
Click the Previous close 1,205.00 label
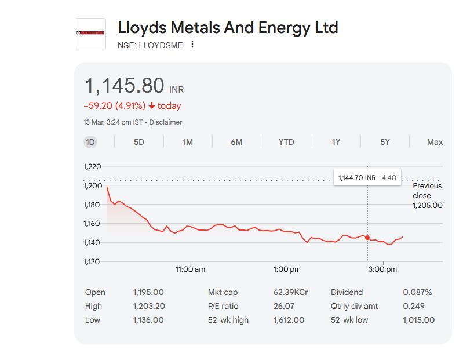coord(427,195)
